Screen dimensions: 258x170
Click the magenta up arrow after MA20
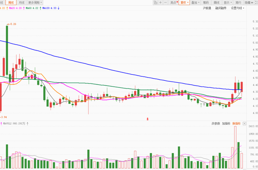coord(24,8)
